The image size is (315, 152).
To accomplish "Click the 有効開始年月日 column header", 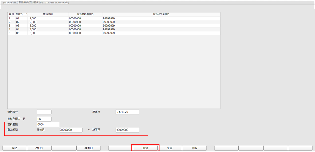I will (x=85, y=14).
